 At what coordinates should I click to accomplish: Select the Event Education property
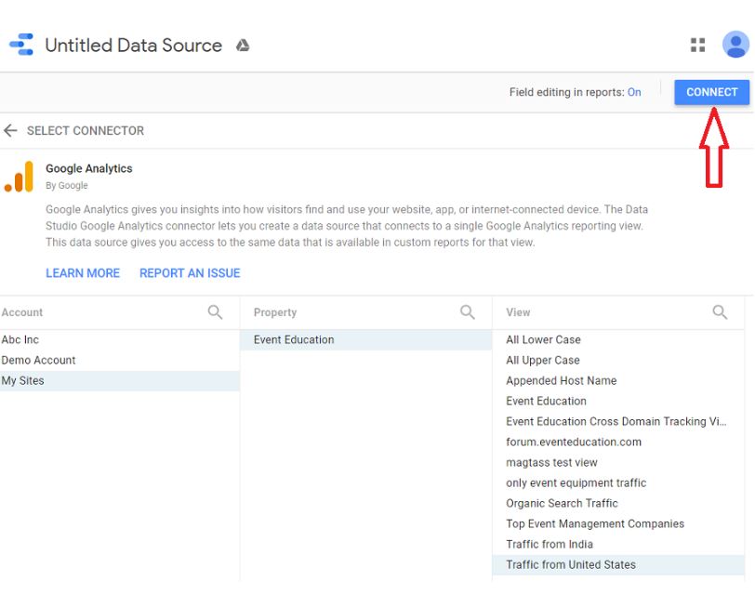(x=366, y=340)
